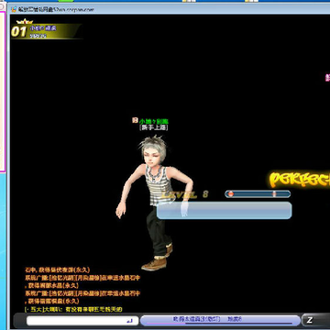Click the red marker on the beat slider
The width and height of the screenshot is (330, 330).
231,193
